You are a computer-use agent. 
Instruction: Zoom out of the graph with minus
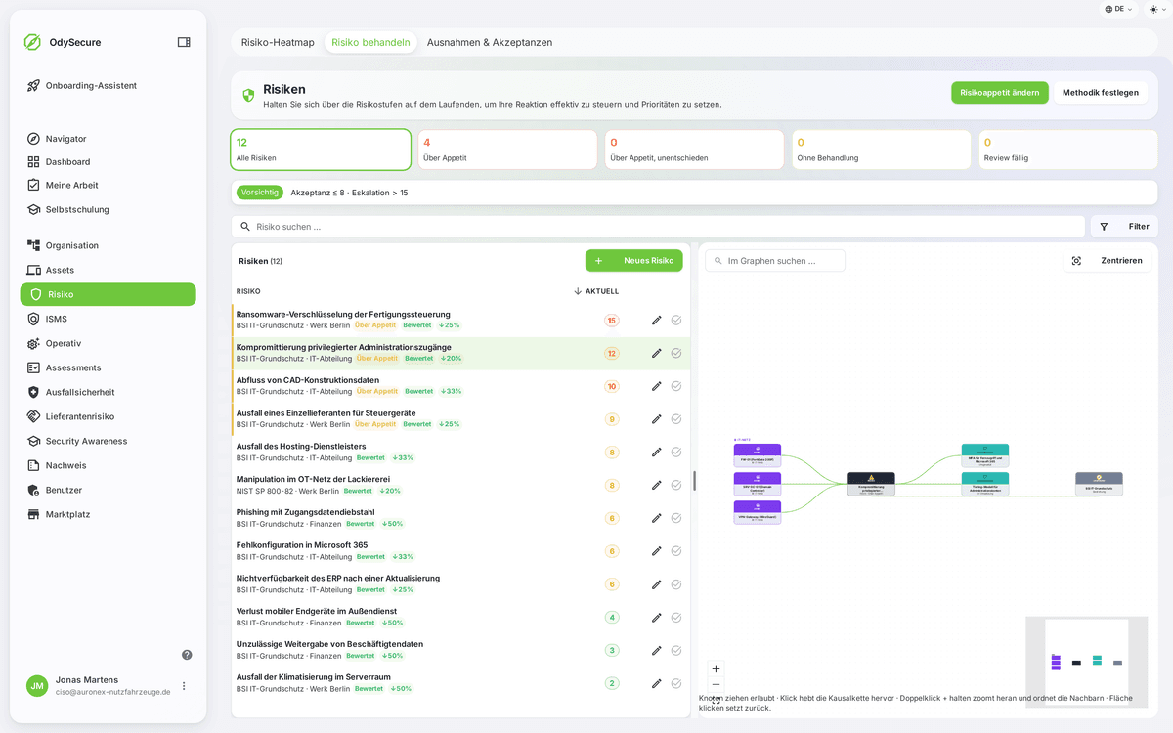[x=716, y=685]
